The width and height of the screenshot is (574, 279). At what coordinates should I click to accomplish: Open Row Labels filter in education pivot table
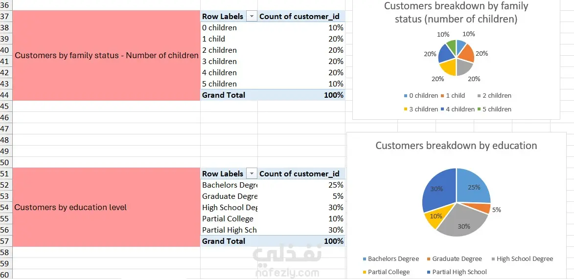252,174
